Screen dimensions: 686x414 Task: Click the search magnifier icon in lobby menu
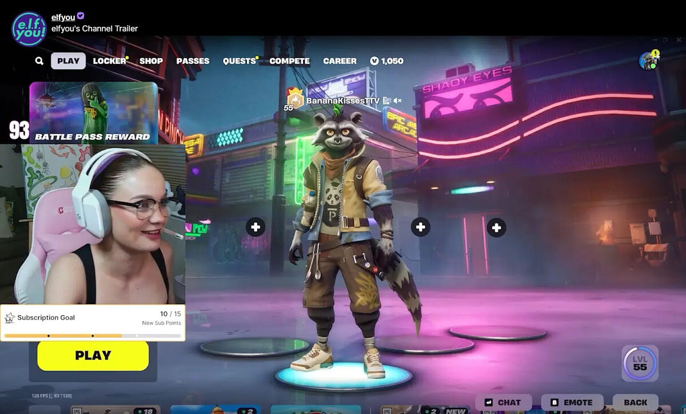click(39, 61)
